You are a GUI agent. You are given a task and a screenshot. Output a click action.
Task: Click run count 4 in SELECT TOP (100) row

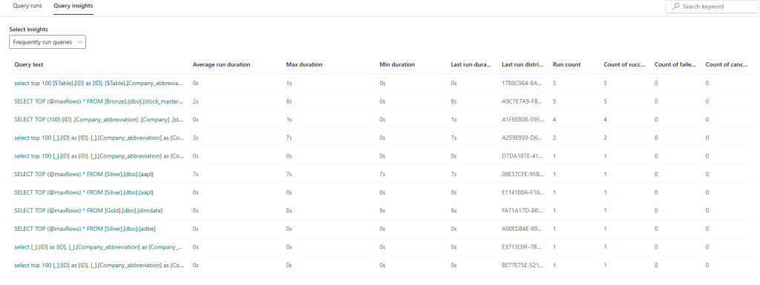[x=554, y=119]
